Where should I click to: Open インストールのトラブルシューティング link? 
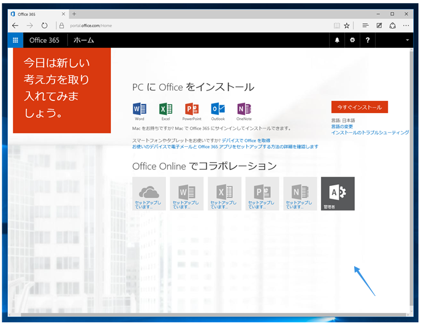pyautogui.click(x=370, y=132)
